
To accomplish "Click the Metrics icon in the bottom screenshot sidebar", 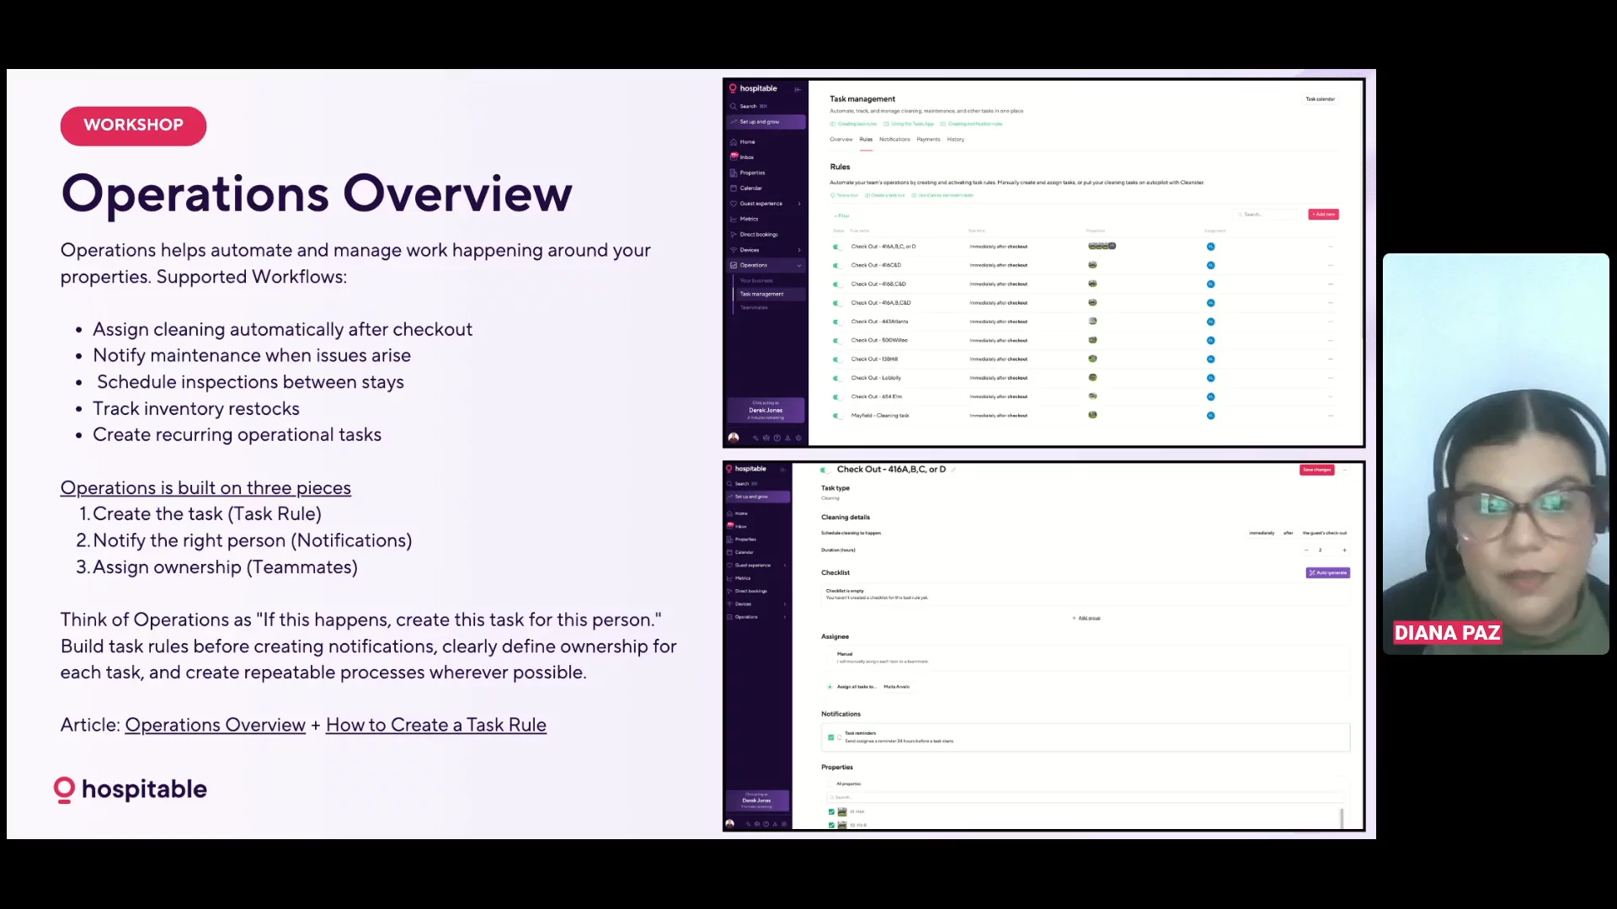I will pyautogui.click(x=730, y=578).
